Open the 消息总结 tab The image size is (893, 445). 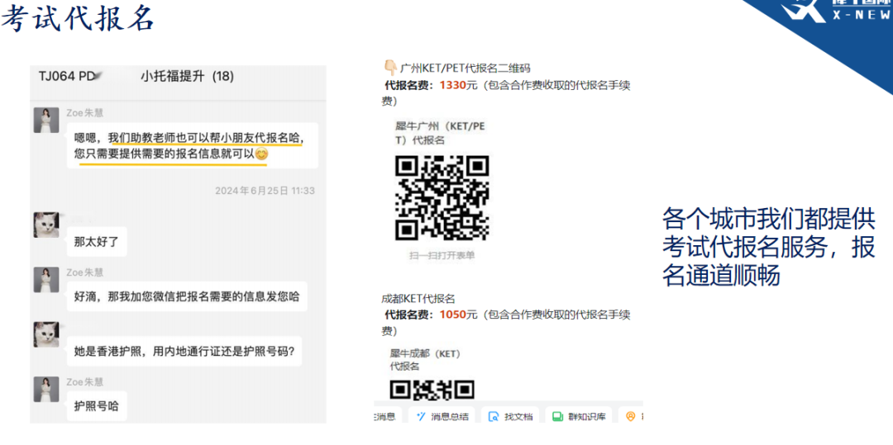tap(449, 417)
